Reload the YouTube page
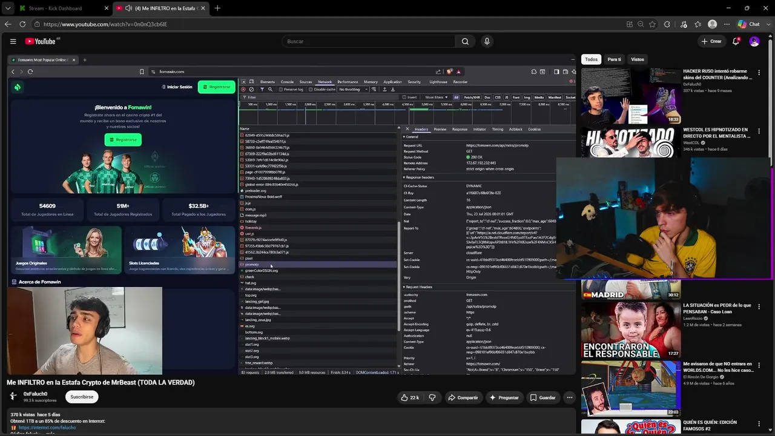This screenshot has width=775, height=436. click(22, 24)
